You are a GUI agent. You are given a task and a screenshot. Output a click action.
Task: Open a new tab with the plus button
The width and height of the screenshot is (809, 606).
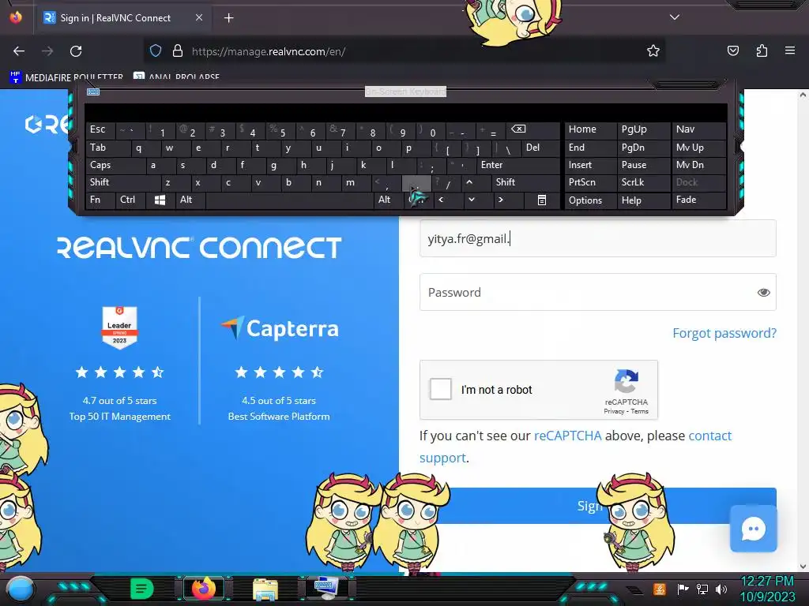[x=228, y=18]
